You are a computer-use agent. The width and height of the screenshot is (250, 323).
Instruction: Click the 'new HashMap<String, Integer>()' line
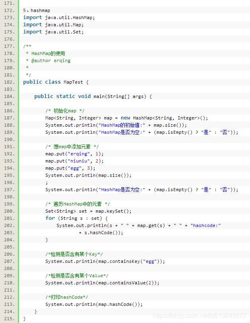coord(127,118)
